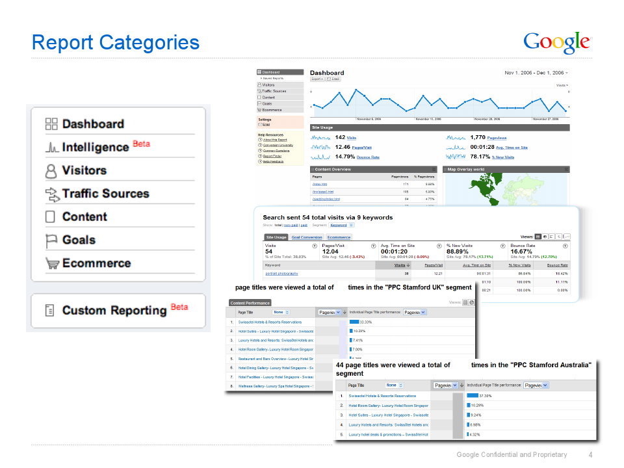This screenshot has width=624, height=468.
Task: Select Visitors in the small dashboard sidebar
Action: tap(280, 84)
